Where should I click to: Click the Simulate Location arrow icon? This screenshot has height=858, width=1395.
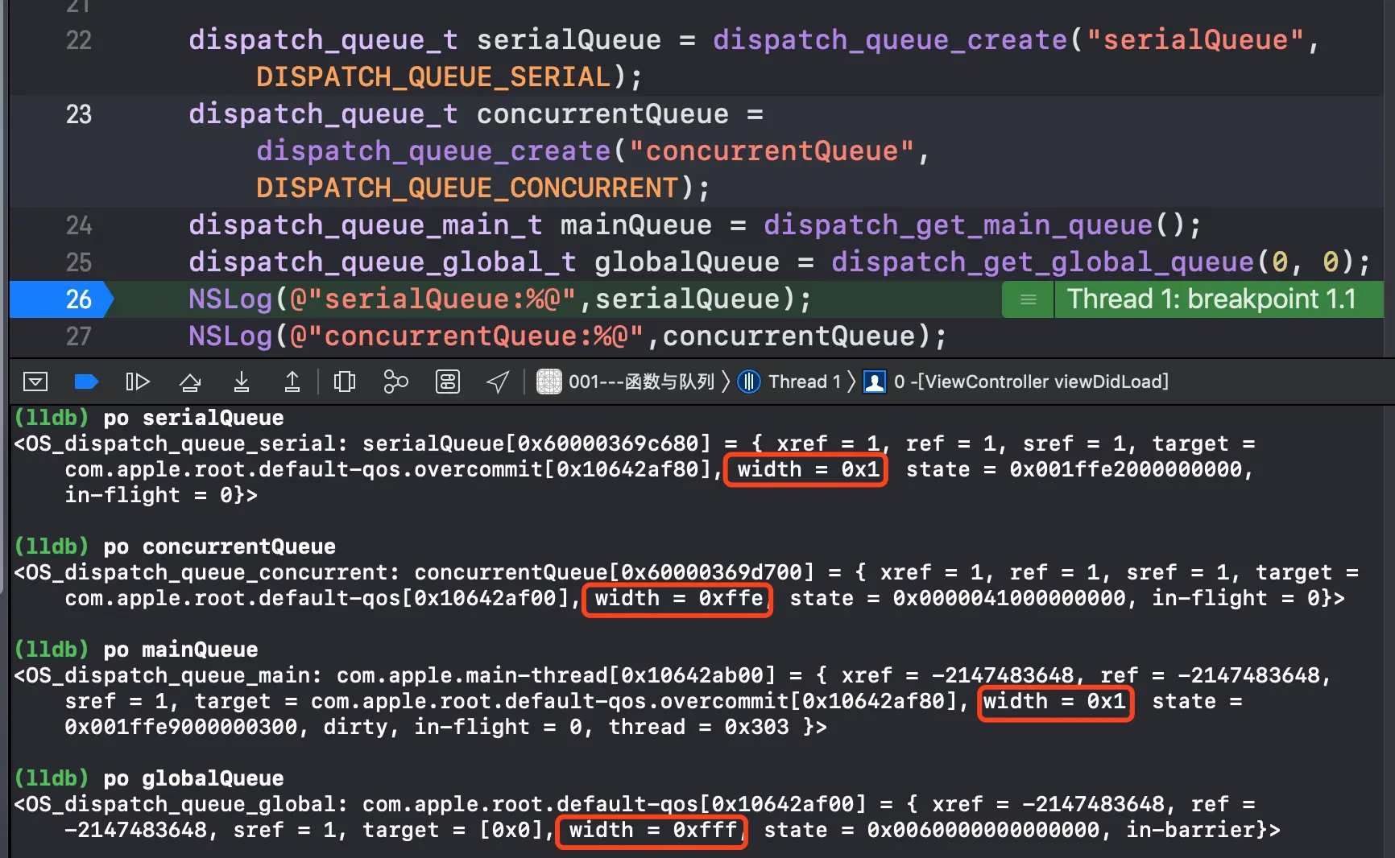tap(499, 382)
